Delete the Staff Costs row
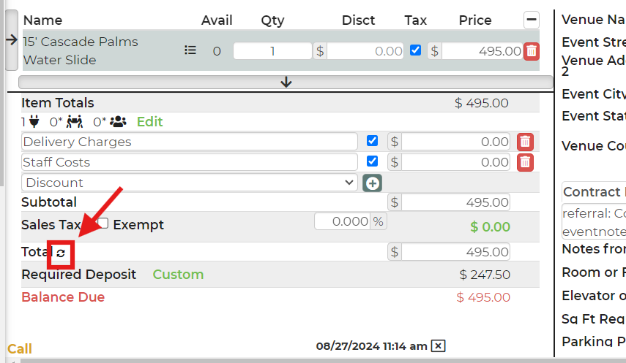Image resolution: width=626 pixels, height=363 pixels. point(525,162)
